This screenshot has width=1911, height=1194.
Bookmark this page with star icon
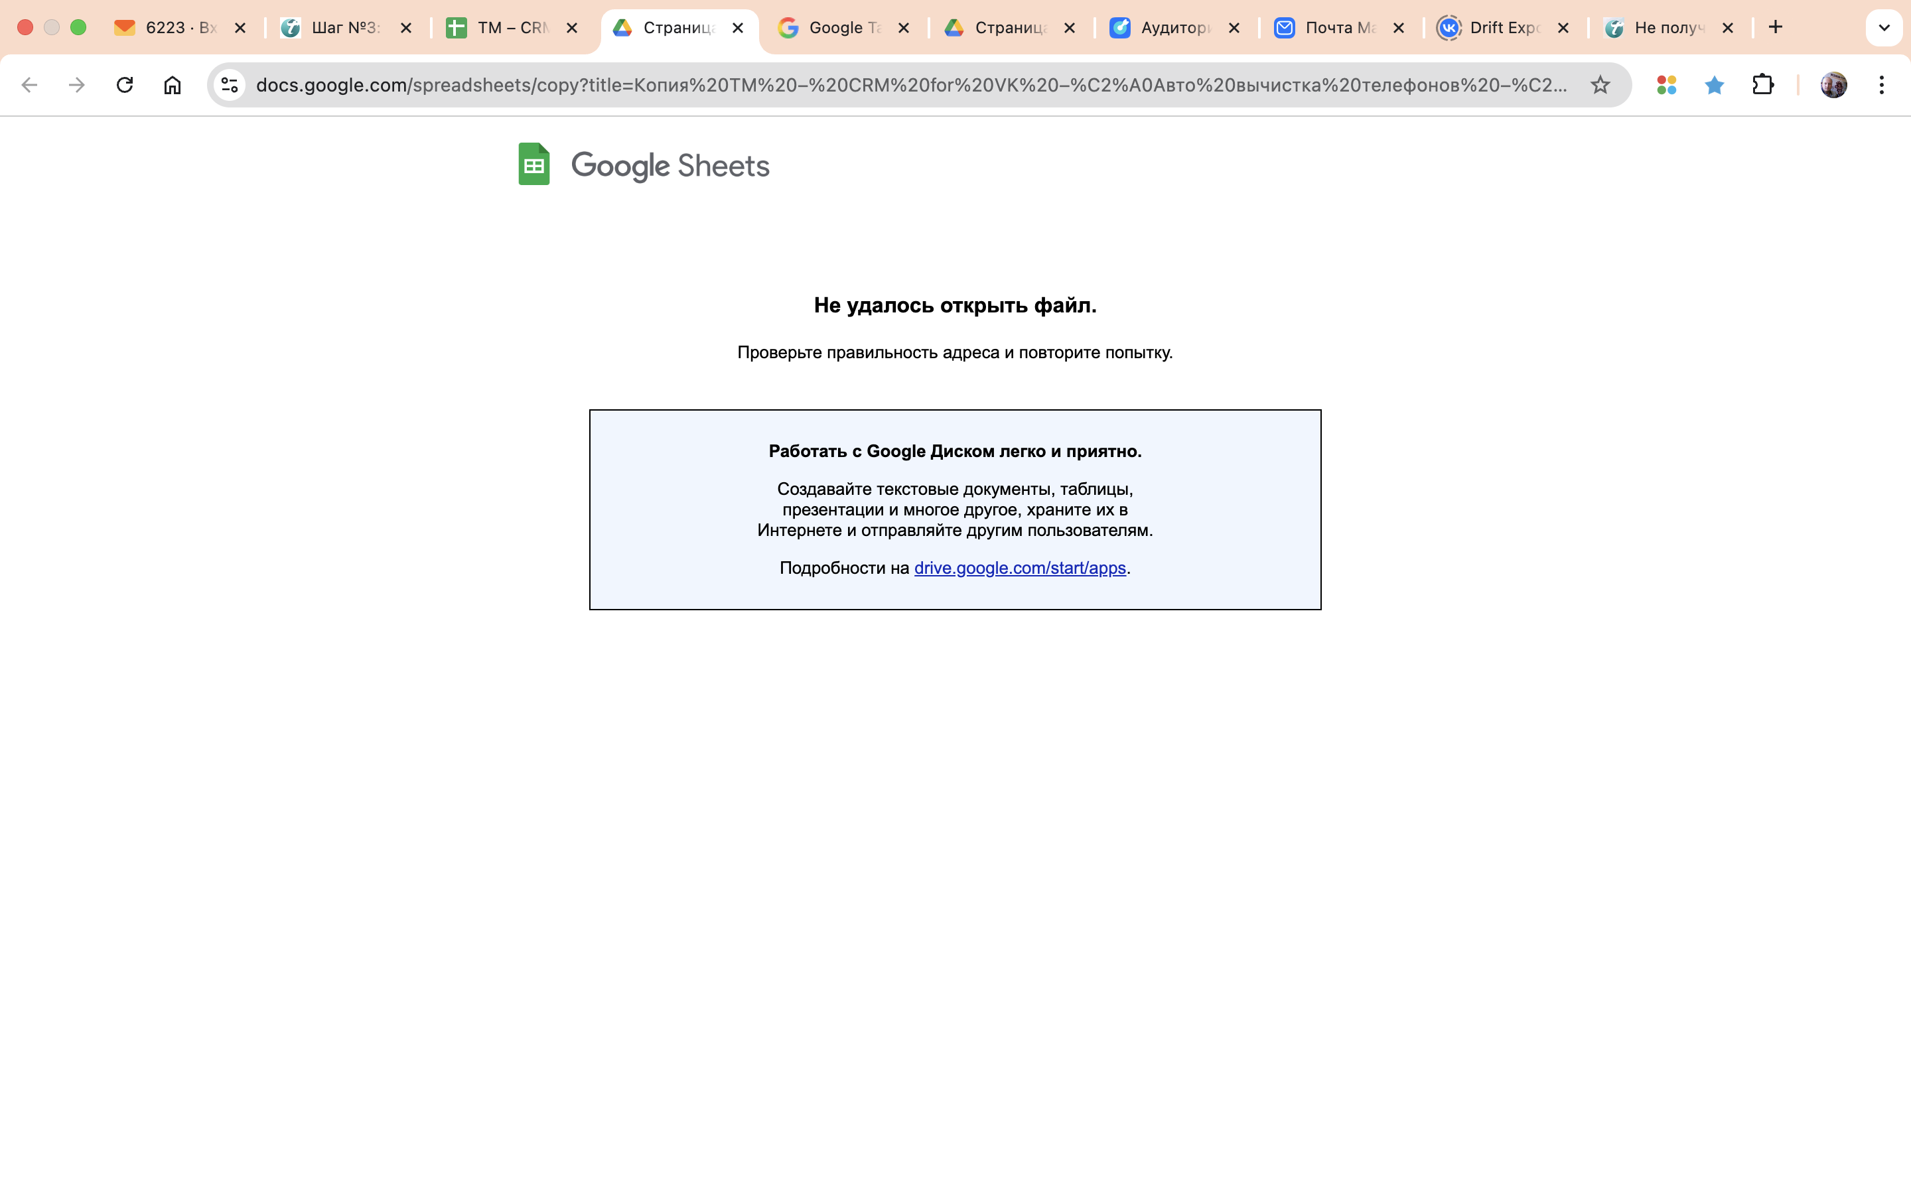point(1600,84)
